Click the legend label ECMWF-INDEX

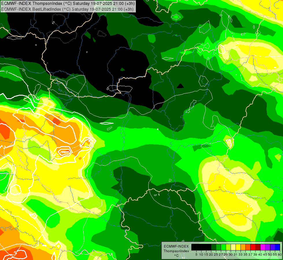pos(176,246)
